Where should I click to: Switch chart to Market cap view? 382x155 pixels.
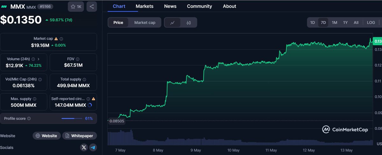145,23
